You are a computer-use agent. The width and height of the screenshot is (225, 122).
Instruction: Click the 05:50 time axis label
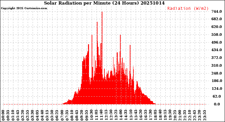[52, 115]
